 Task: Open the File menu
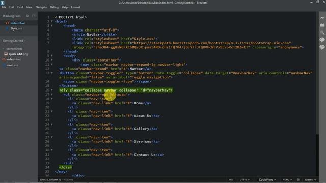4,7
